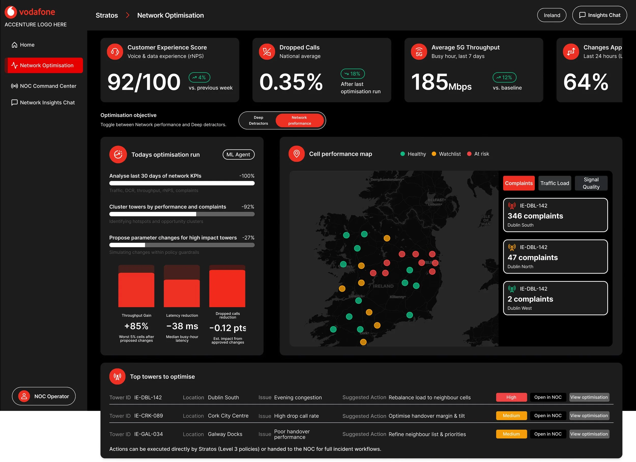Click the 64% changes applied value

586,82
